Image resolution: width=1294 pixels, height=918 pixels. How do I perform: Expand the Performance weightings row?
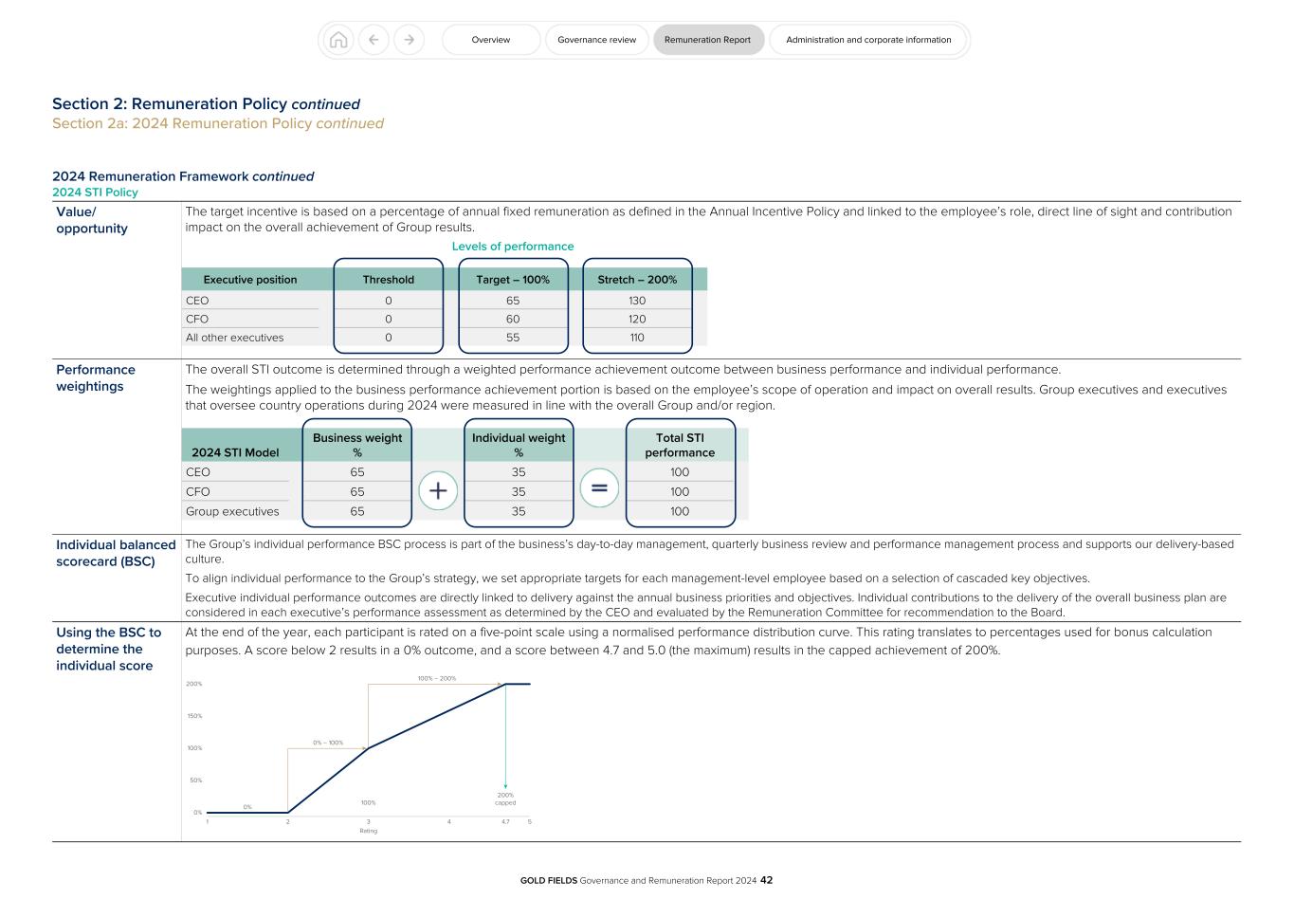[x=96, y=377]
